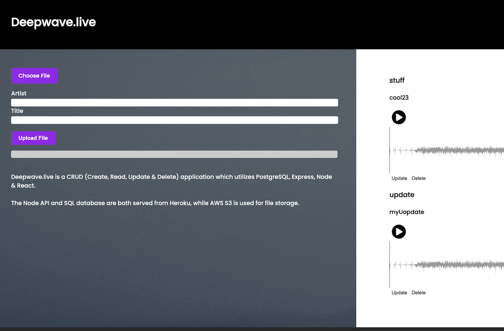Seek within the myUopdate waveform
The image size is (504, 331).
[x=447, y=265]
